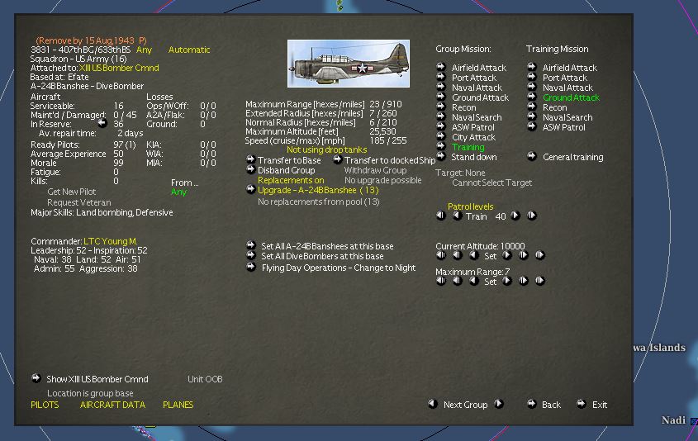Click Disband Group arrow icon

tap(250, 169)
